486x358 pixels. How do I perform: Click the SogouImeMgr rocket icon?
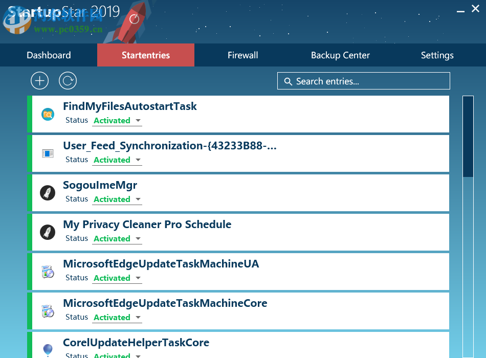coord(48,193)
